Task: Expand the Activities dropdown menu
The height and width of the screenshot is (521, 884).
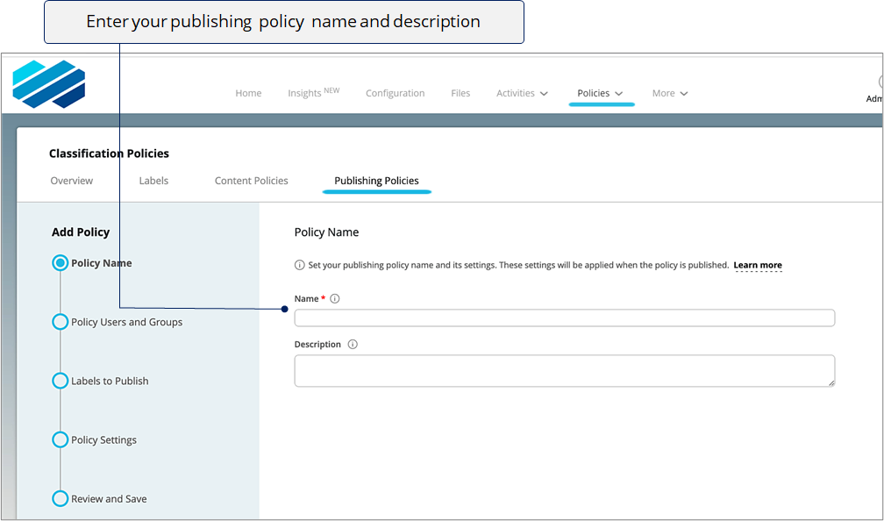Action: [x=522, y=93]
